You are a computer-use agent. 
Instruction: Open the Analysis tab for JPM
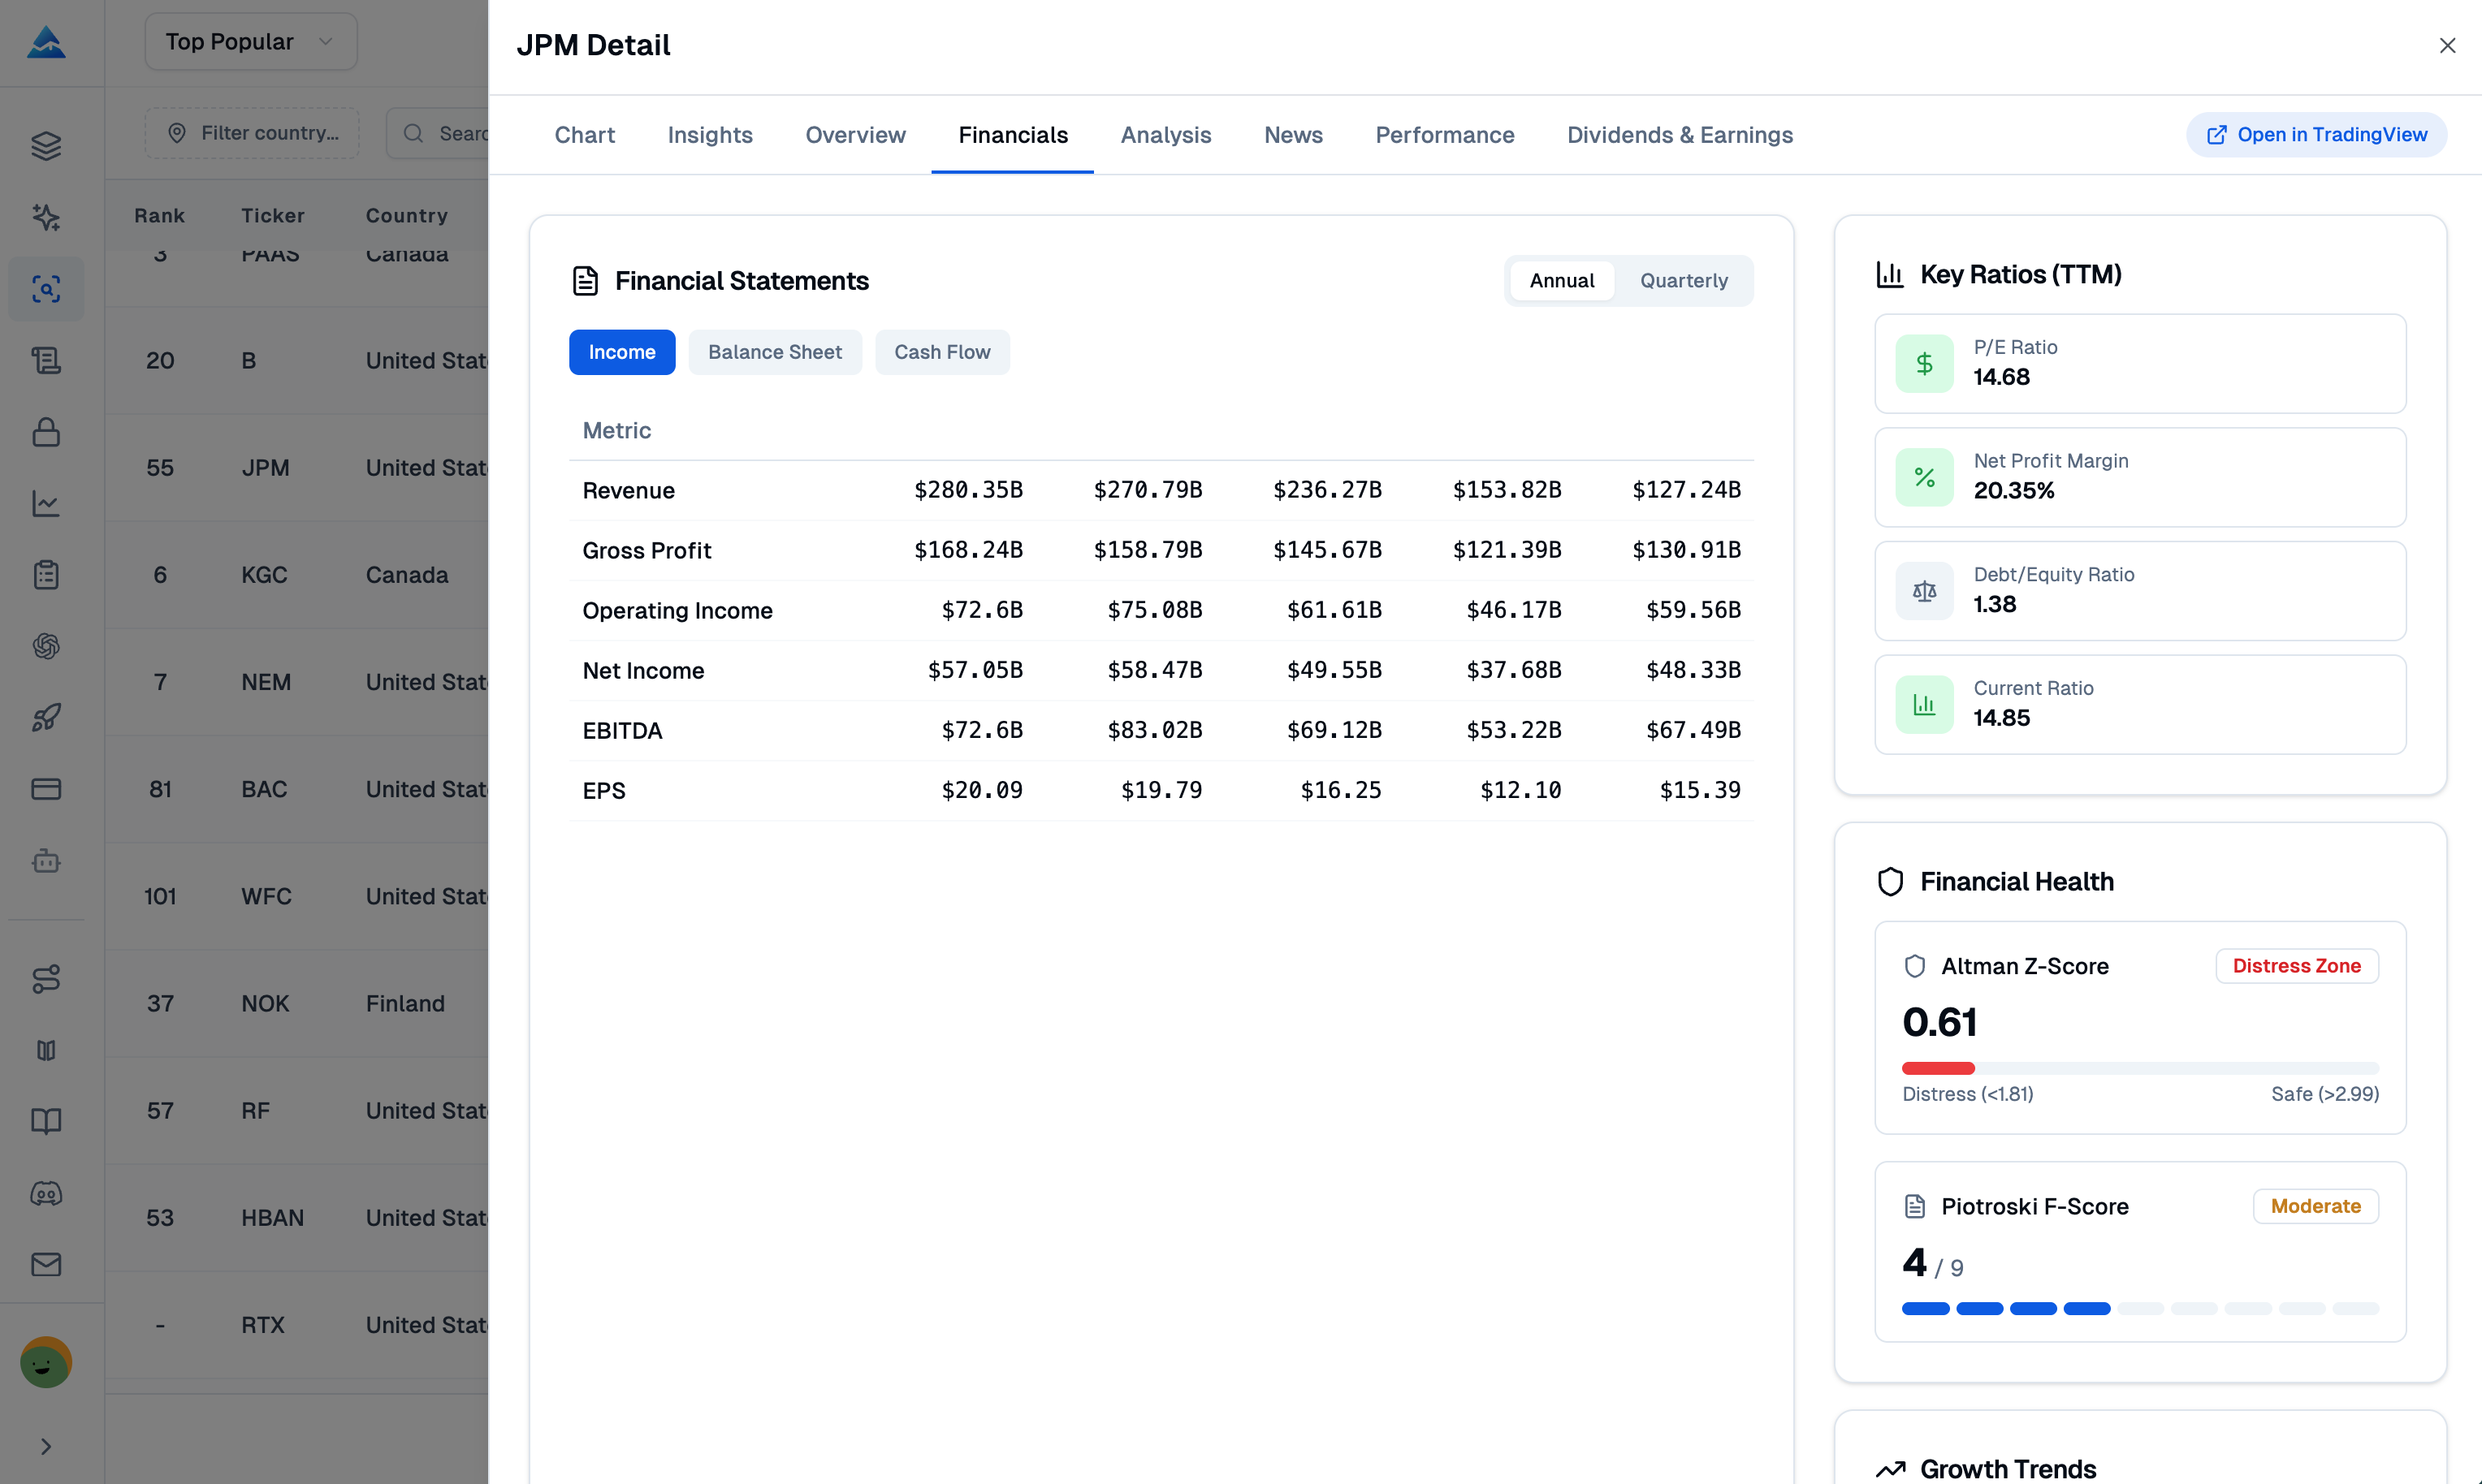click(1165, 135)
